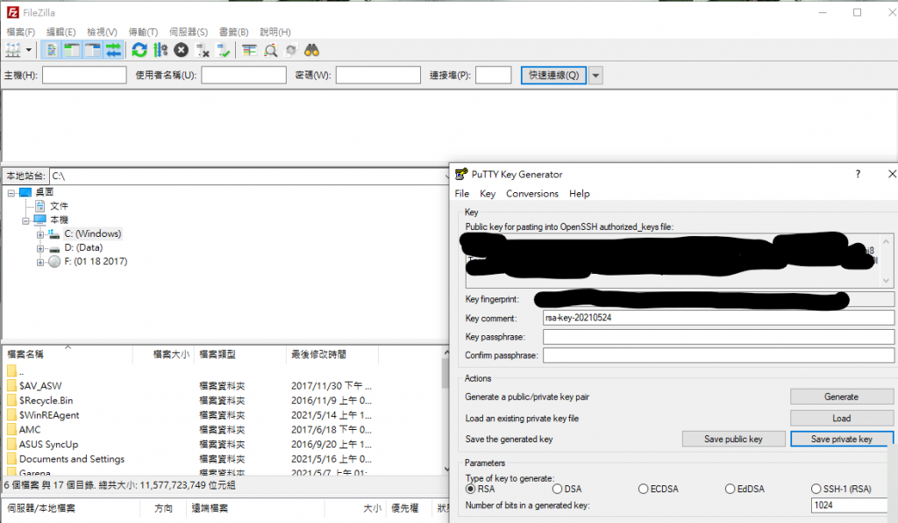Click the D: (Data) drive icon

pos(54,248)
